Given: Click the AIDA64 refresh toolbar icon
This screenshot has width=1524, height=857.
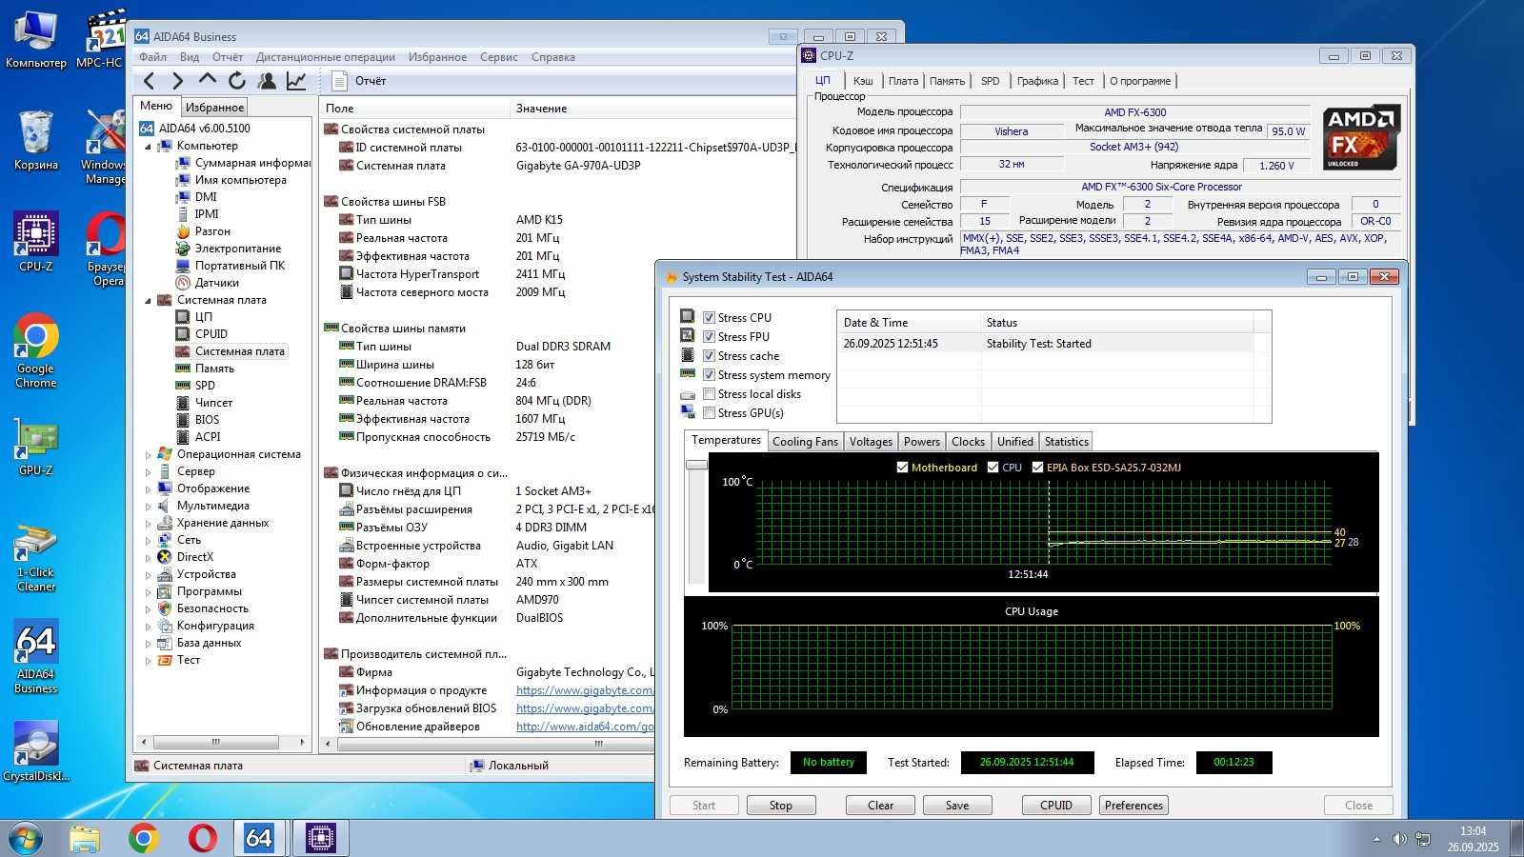Looking at the screenshot, I should [x=236, y=81].
